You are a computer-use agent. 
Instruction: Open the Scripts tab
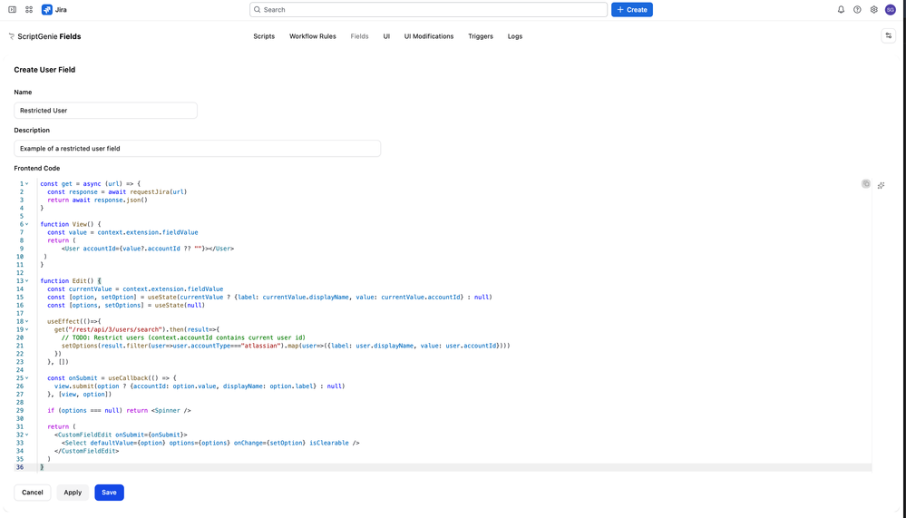coord(264,36)
